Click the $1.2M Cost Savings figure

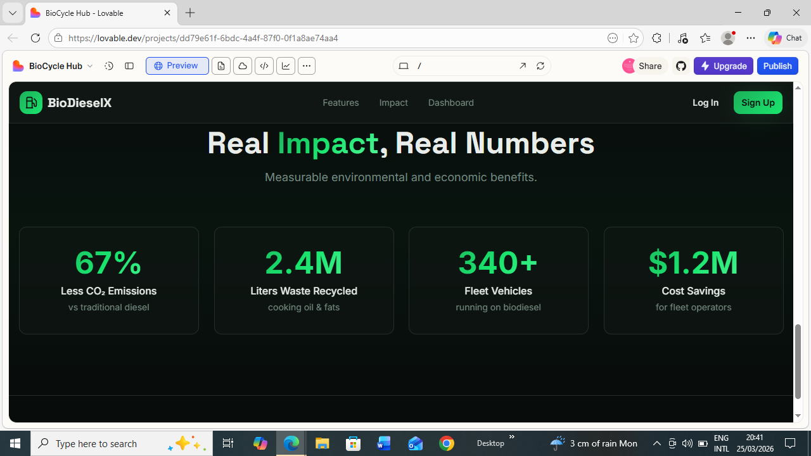click(693, 262)
